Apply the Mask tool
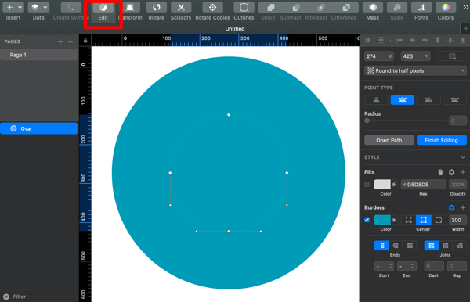Viewport: 470px width, 302px height. 373,7
